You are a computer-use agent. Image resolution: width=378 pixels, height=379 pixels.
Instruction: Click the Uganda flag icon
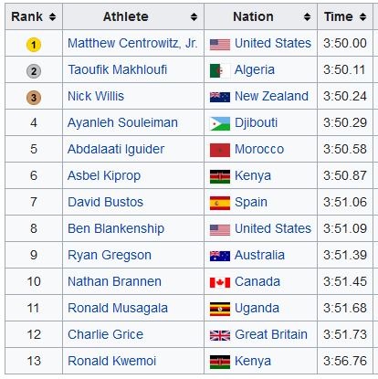click(220, 309)
